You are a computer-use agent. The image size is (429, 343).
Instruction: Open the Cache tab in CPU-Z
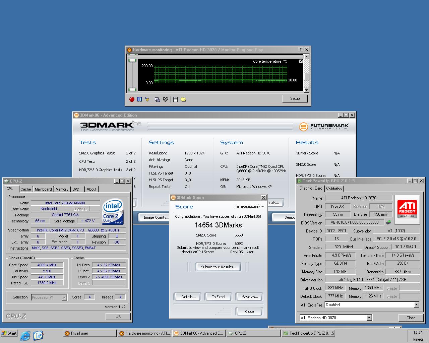point(26,189)
